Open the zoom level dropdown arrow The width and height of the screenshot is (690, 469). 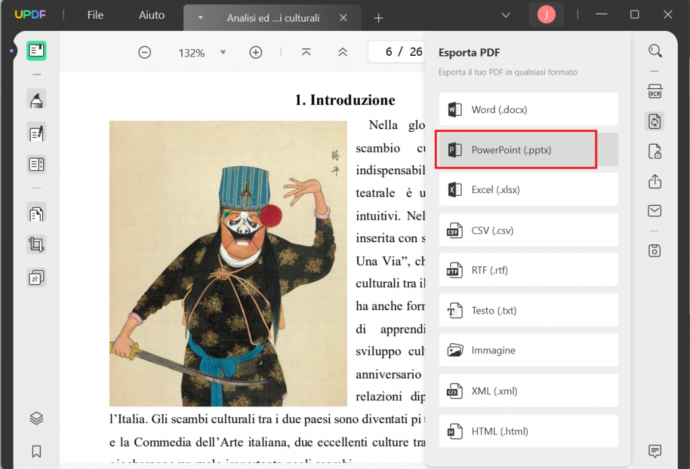(223, 52)
